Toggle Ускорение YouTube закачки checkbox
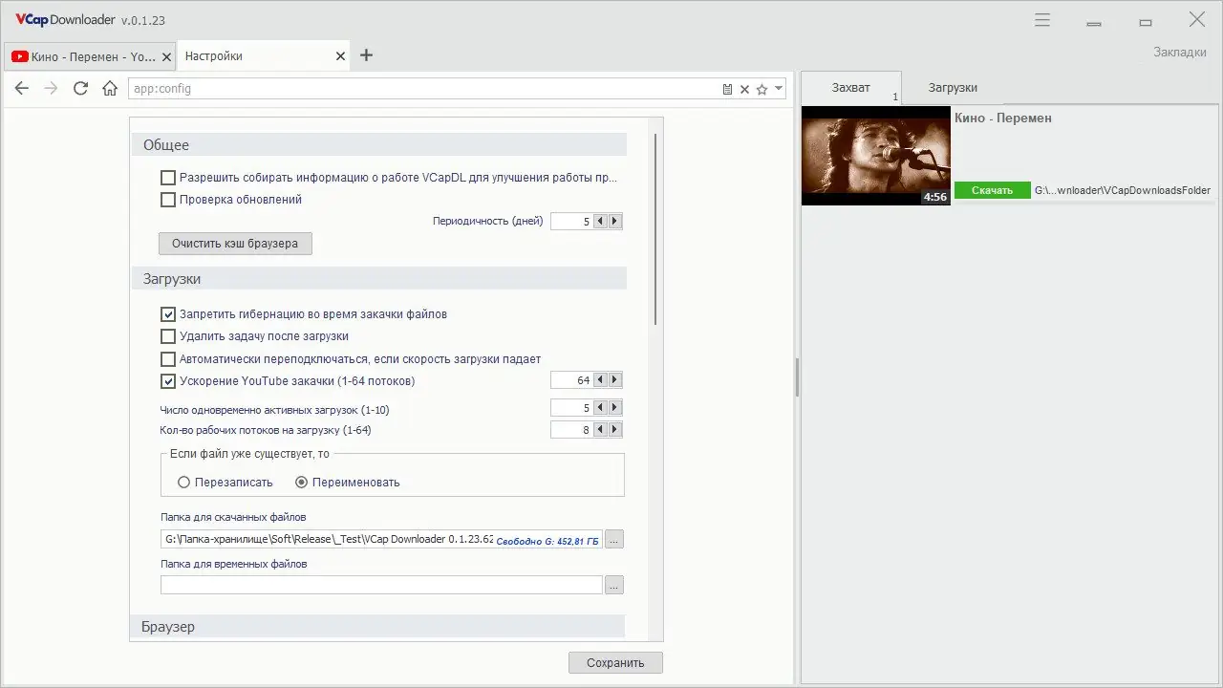1223x688 pixels. (168, 381)
